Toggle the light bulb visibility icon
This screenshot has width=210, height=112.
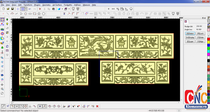tap(7, 24)
